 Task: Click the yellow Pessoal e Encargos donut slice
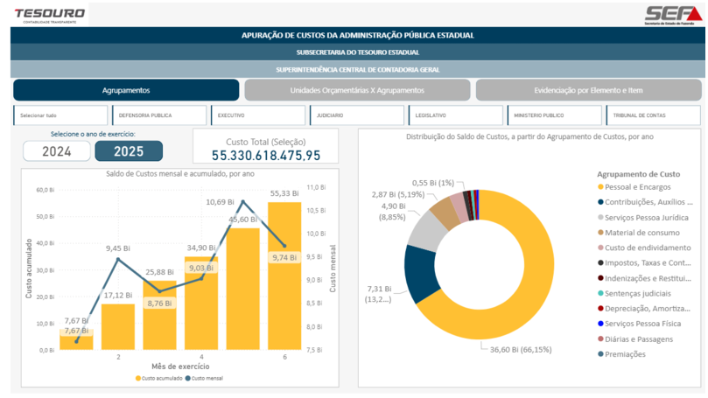tap(536, 280)
